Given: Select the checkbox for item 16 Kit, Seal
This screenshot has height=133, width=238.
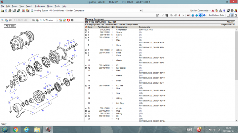Looking at the screenshot, I should click(86, 86).
